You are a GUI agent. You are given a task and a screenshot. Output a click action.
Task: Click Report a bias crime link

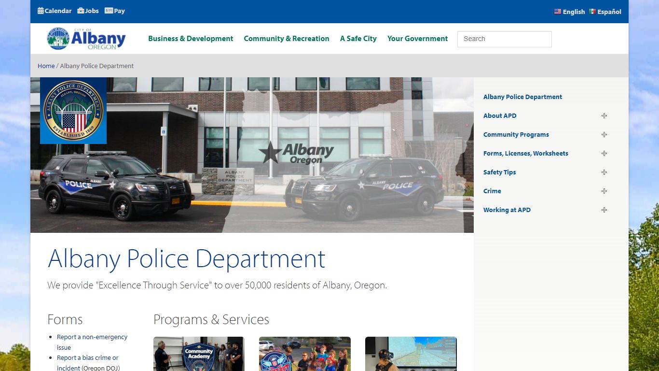88,363
